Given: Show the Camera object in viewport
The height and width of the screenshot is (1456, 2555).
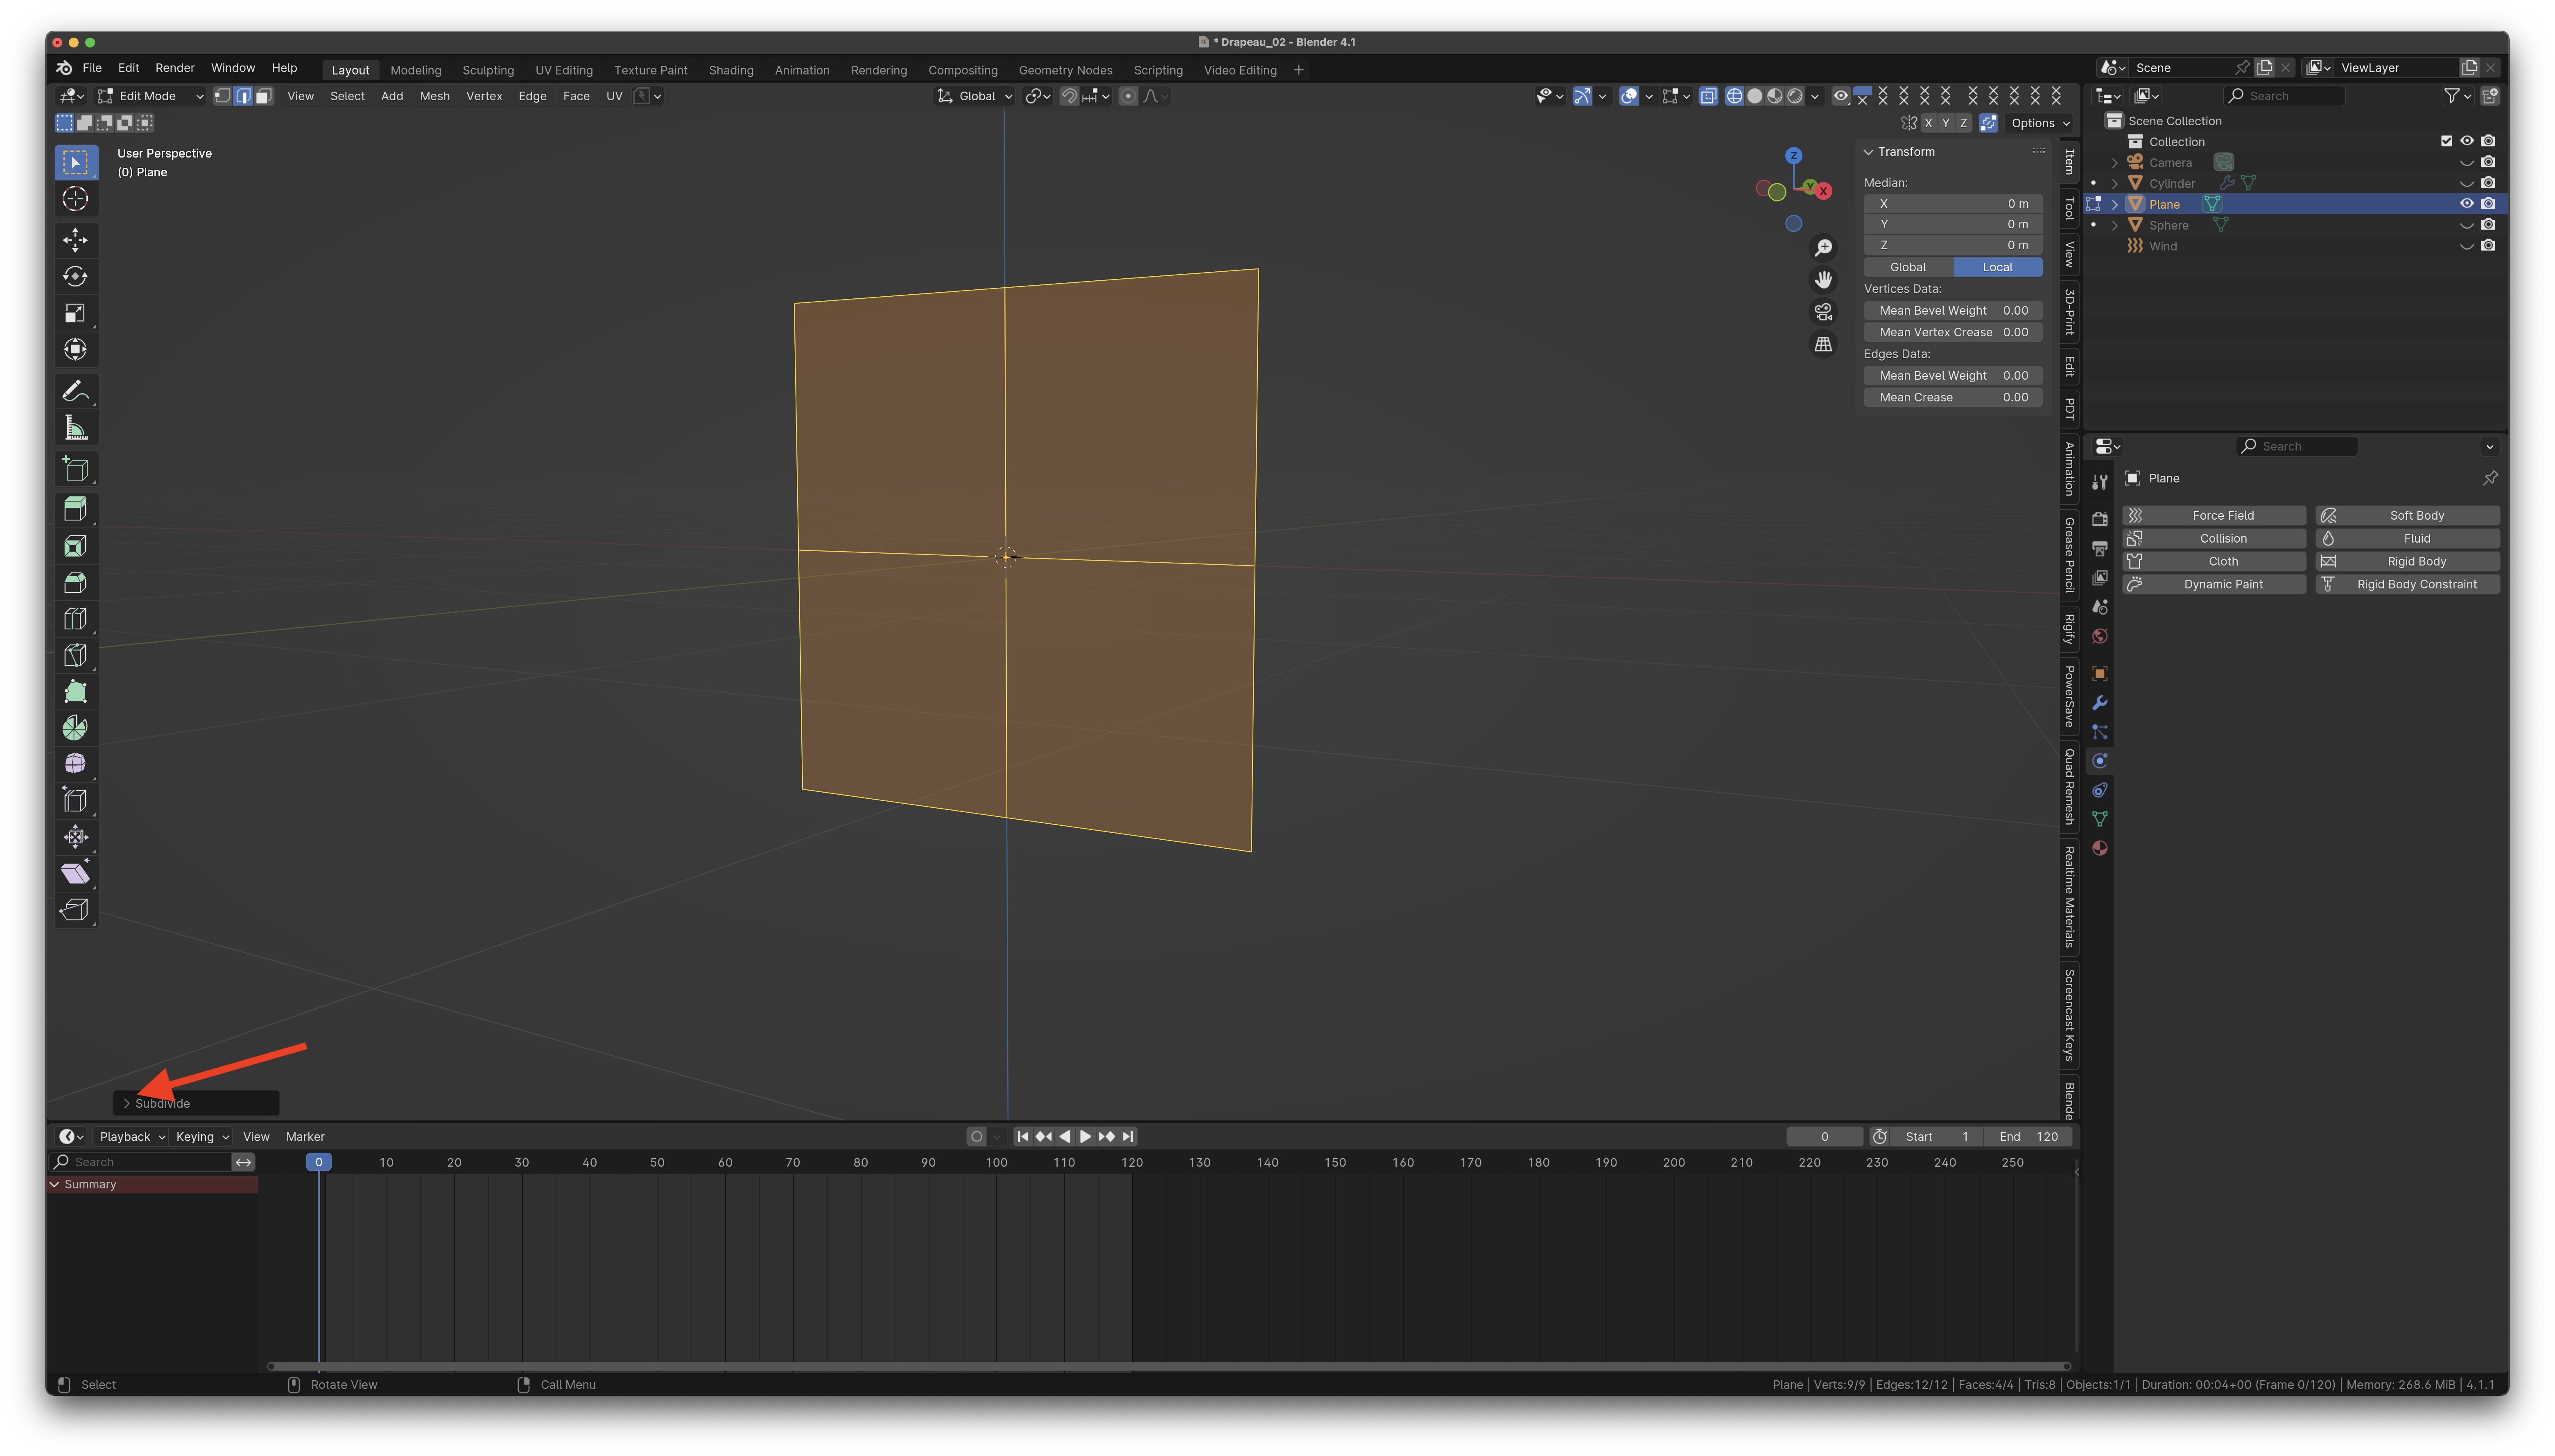Looking at the screenshot, I should (x=2467, y=162).
